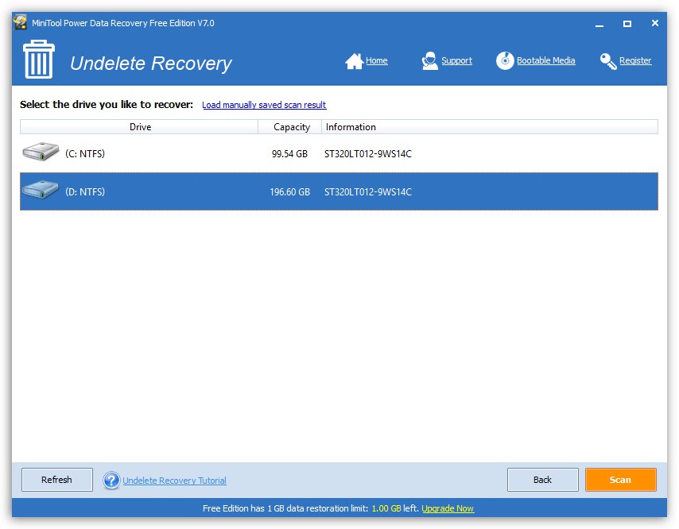The height and width of the screenshot is (529, 679).
Task: Click the Information column header
Action: pos(489,127)
